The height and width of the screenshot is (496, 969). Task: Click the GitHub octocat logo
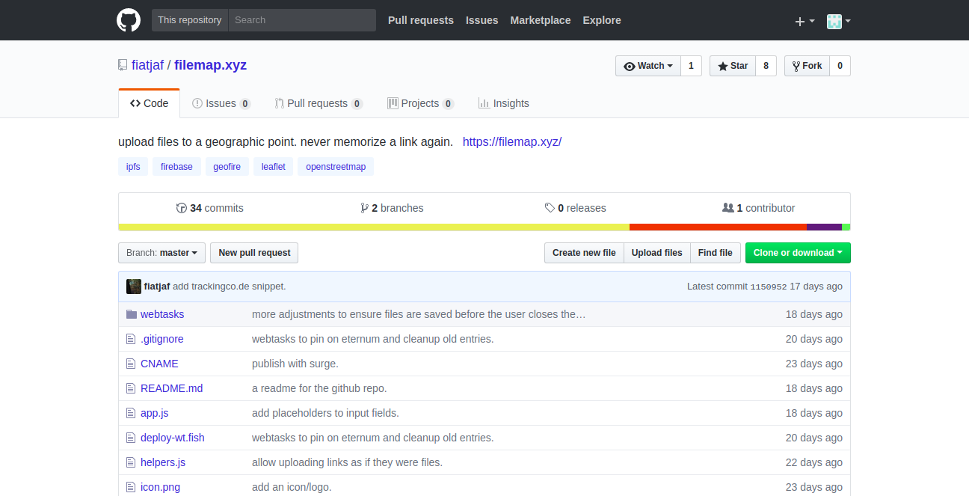[129, 20]
